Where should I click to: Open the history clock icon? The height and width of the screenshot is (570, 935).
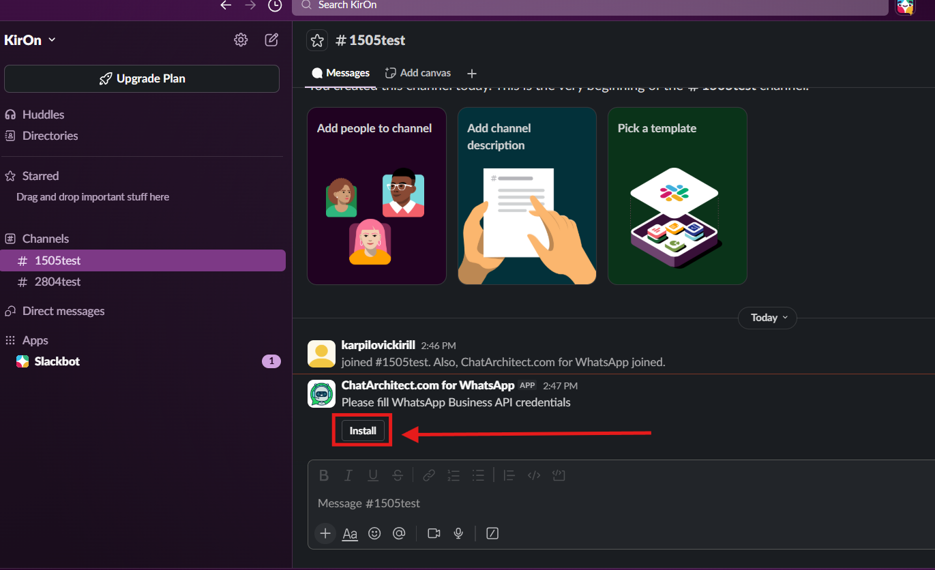tap(275, 5)
